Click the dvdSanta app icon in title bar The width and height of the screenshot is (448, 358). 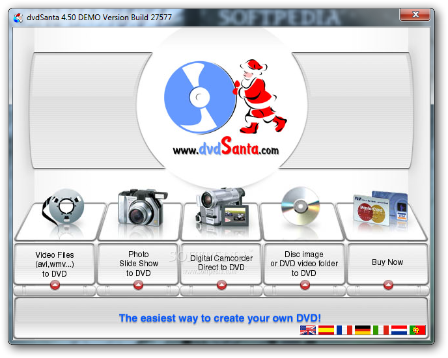pyautogui.click(x=18, y=18)
